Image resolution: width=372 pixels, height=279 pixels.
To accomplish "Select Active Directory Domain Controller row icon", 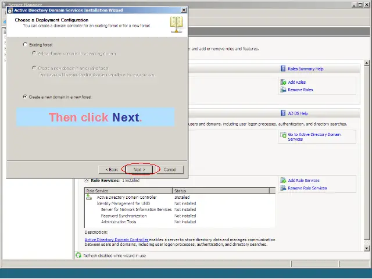I will pos(89,197).
